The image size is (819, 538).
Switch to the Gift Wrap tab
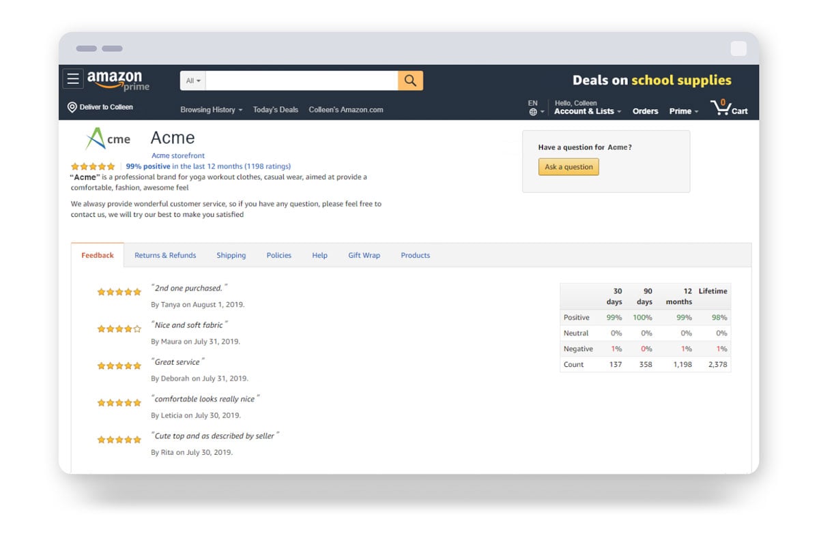(364, 255)
